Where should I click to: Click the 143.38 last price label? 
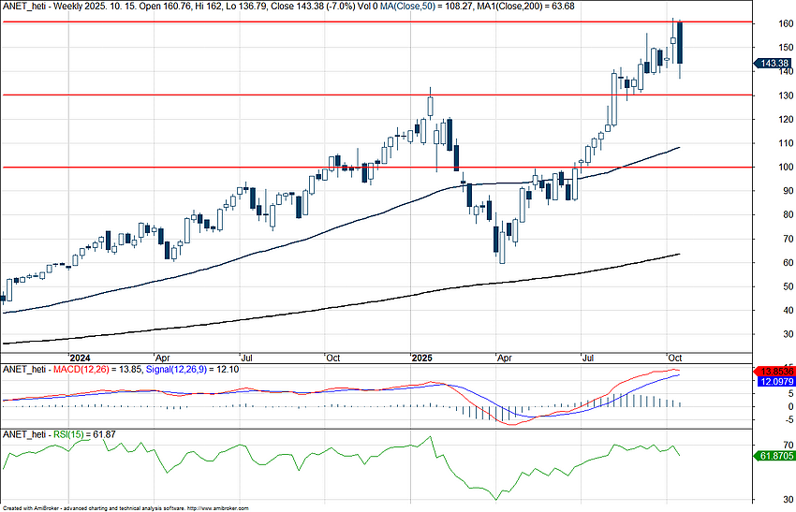tap(775, 64)
